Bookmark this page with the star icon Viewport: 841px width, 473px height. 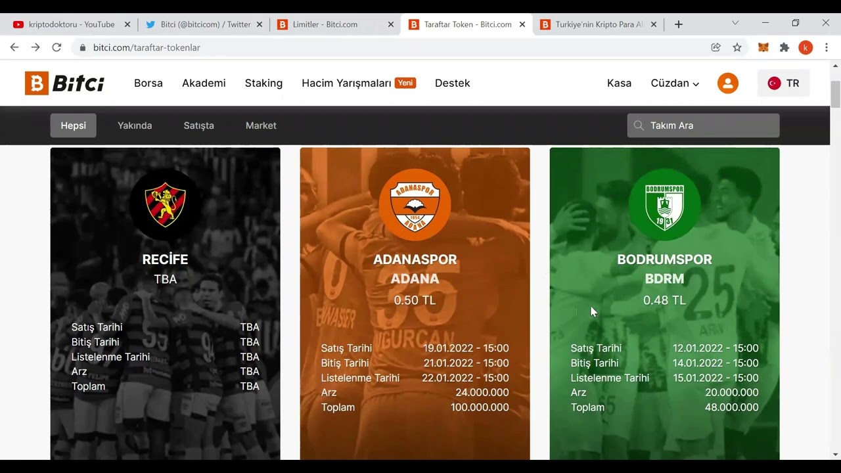(x=737, y=47)
